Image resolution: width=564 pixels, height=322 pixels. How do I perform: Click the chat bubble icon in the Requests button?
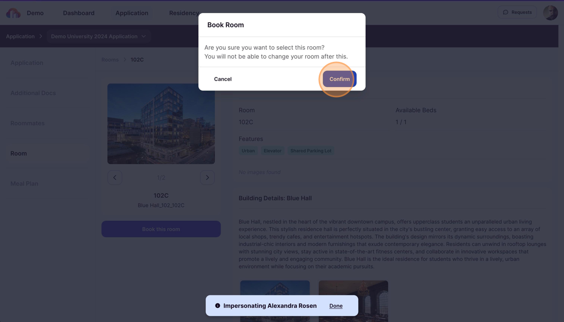[x=505, y=12]
